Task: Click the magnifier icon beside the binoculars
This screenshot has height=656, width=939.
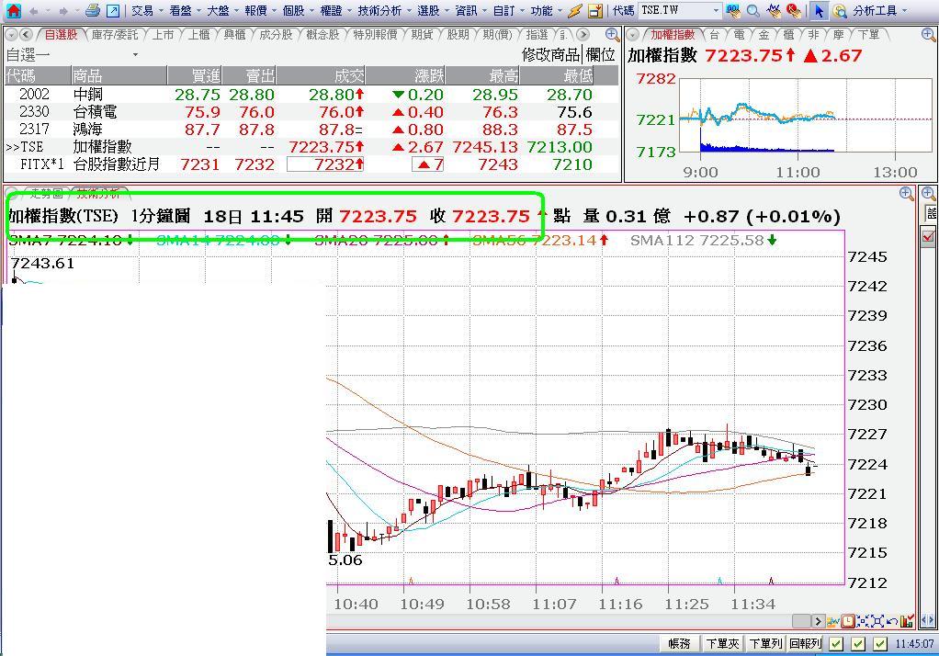Action: click(753, 11)
